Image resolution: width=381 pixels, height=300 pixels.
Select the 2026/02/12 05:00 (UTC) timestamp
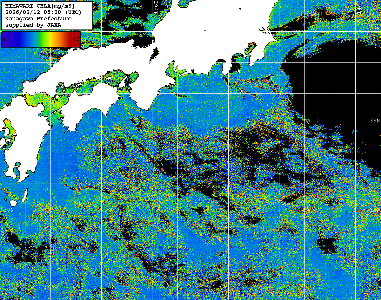(43, 12)
